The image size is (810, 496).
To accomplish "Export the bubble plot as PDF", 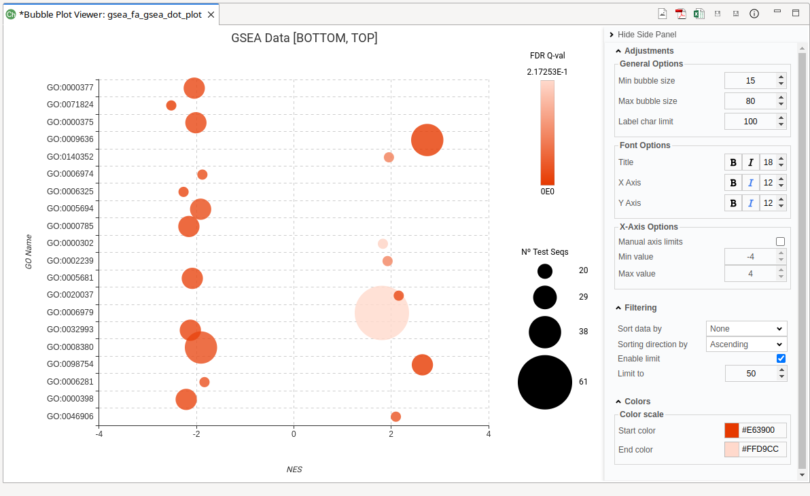I will (681, 14).
